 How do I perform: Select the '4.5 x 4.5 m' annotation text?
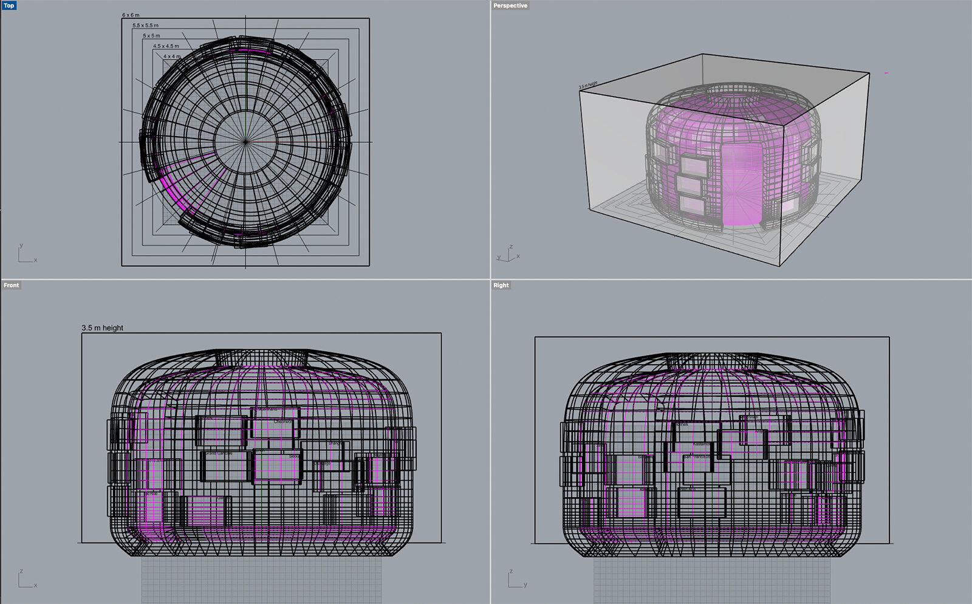pyautogui.click(x=166, y=46)
